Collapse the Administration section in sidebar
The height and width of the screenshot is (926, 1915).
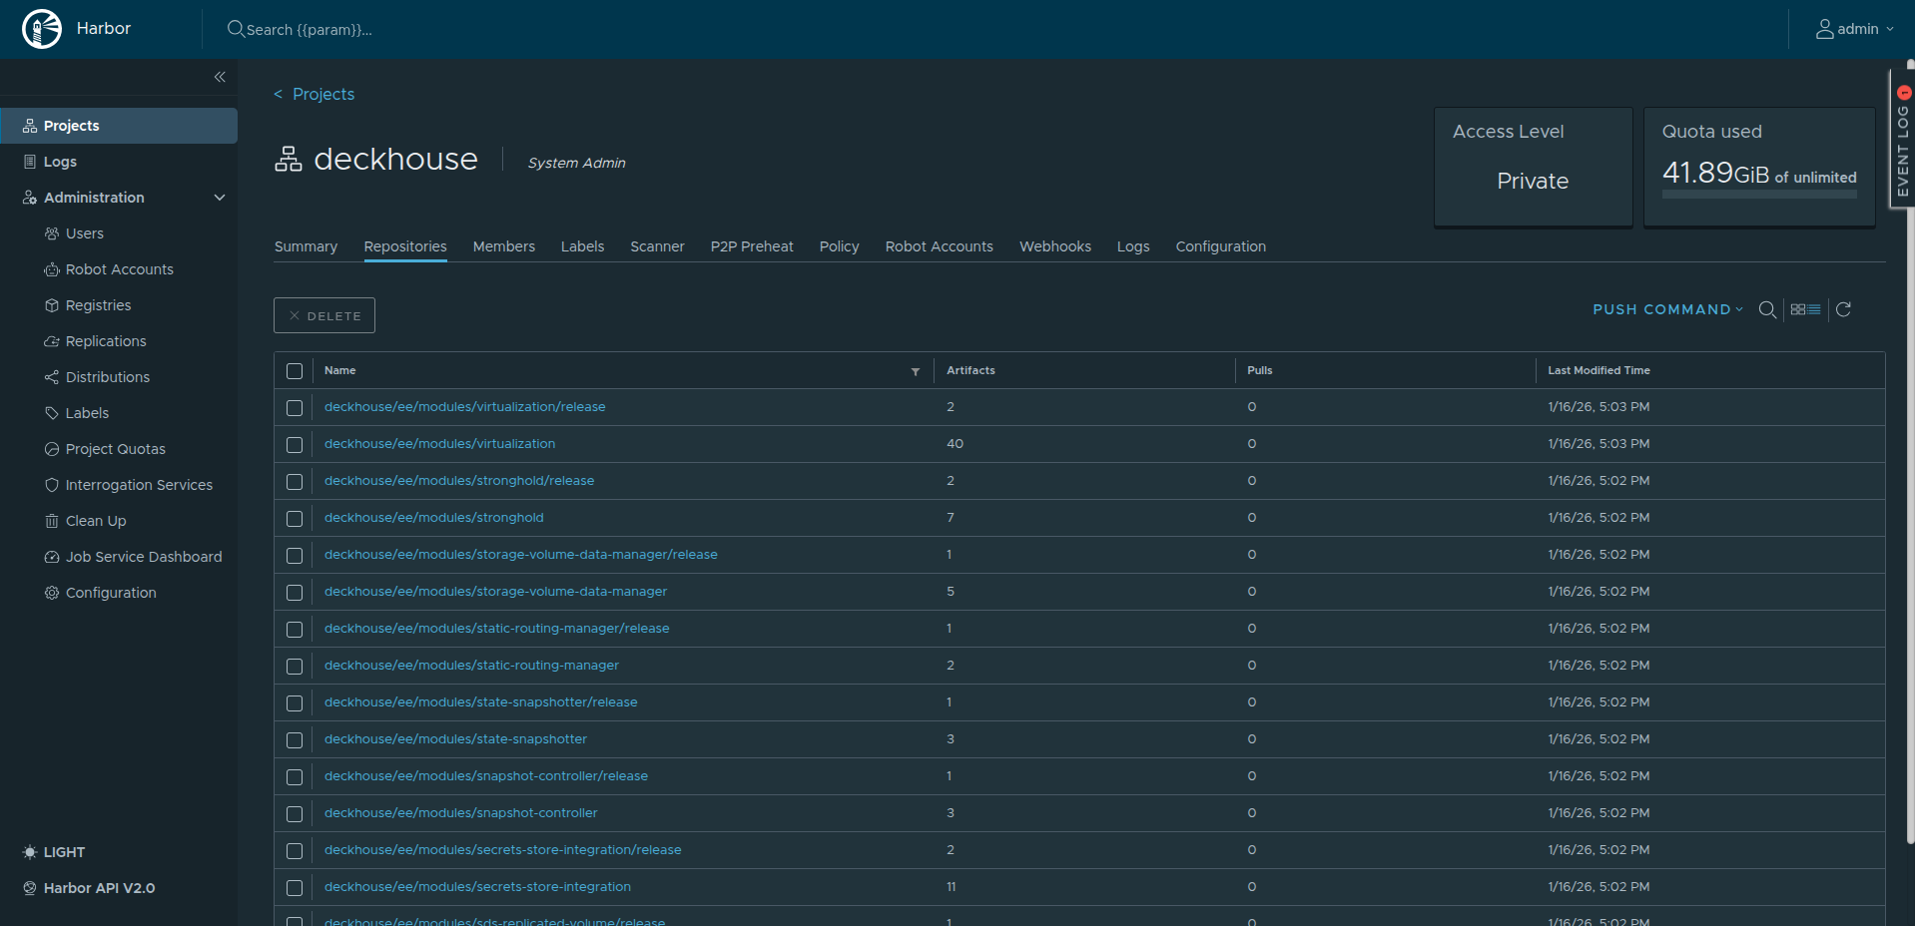click(x=220, y=198)
